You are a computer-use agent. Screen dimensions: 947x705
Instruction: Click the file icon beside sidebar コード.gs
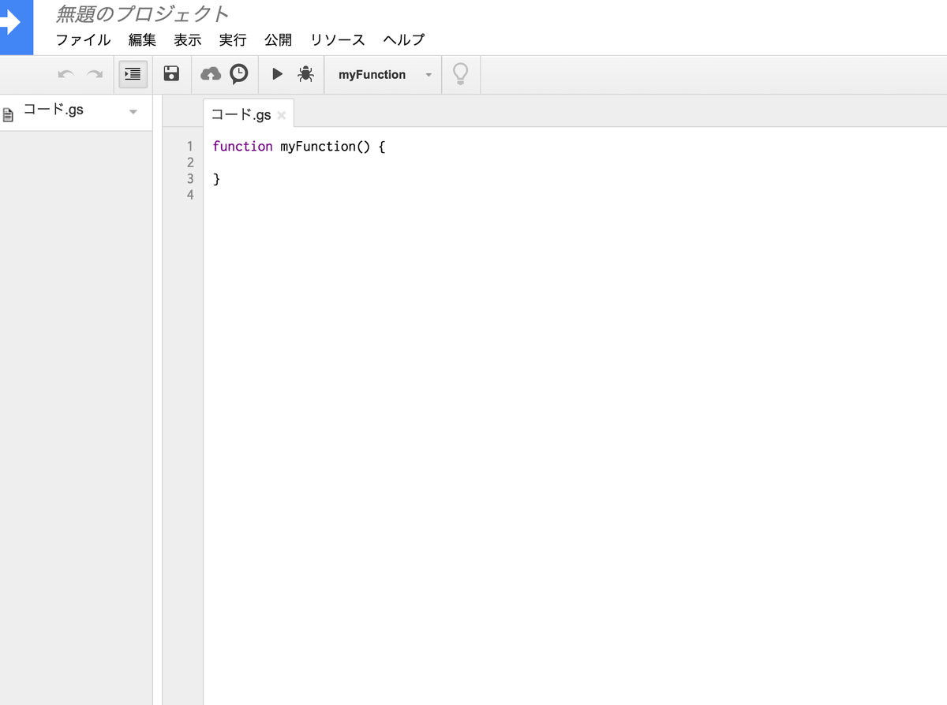pos(9,115)
